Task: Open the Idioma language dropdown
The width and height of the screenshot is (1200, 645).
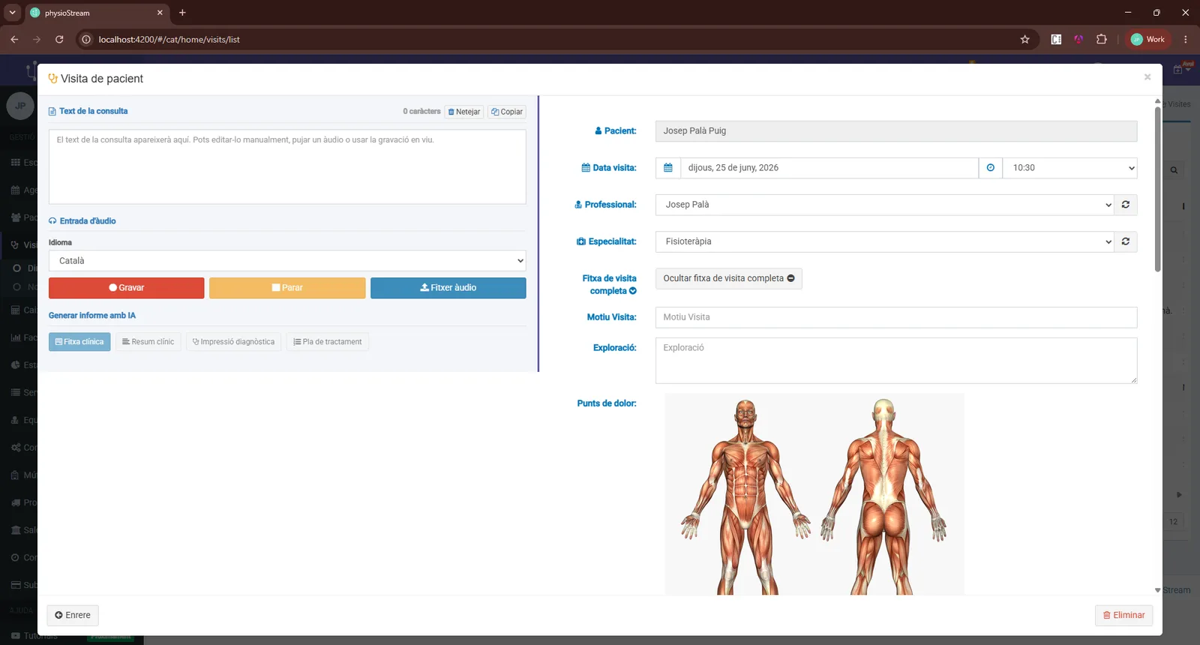Action: click(287, 261)
